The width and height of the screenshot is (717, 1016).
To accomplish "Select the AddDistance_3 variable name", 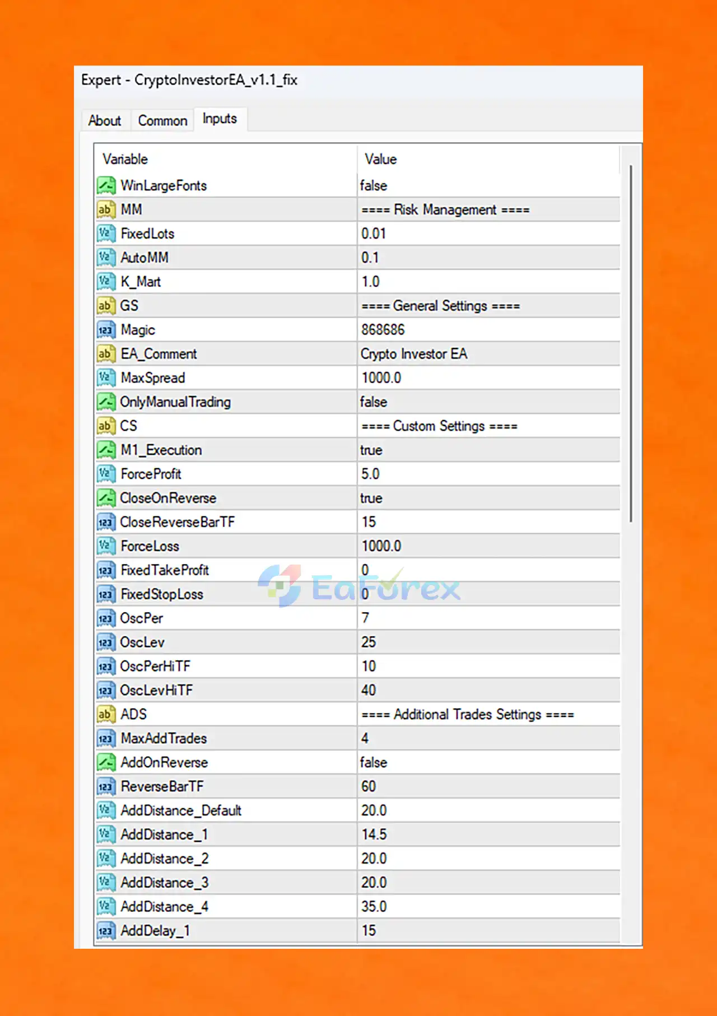I will pyautogui.click(x=165, y=883).
